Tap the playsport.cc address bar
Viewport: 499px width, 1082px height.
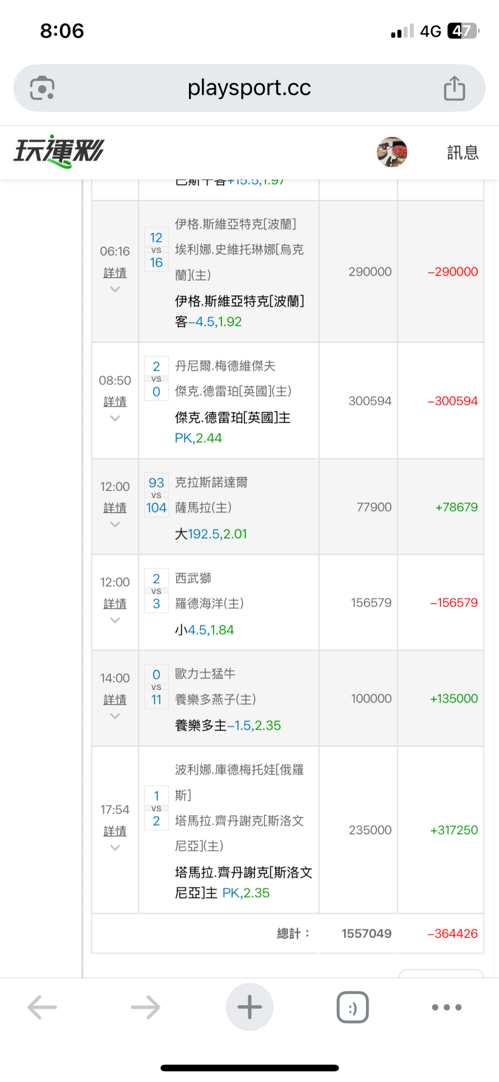pyautogui.click(x=249, y=88)
